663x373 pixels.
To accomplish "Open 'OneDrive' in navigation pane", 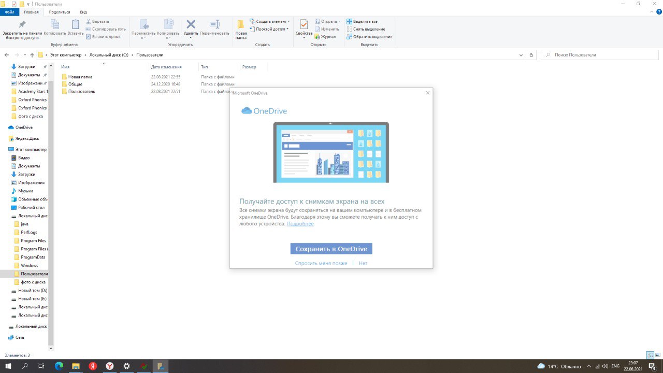I will pos(24,127).
